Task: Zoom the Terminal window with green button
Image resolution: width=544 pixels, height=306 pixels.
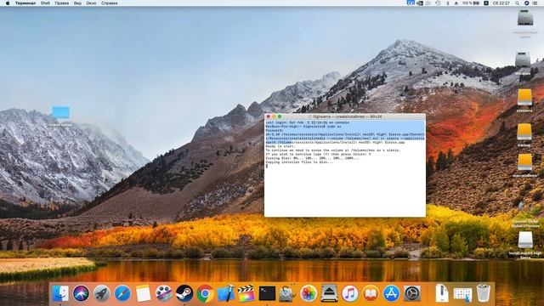Action: coord(280,116)
